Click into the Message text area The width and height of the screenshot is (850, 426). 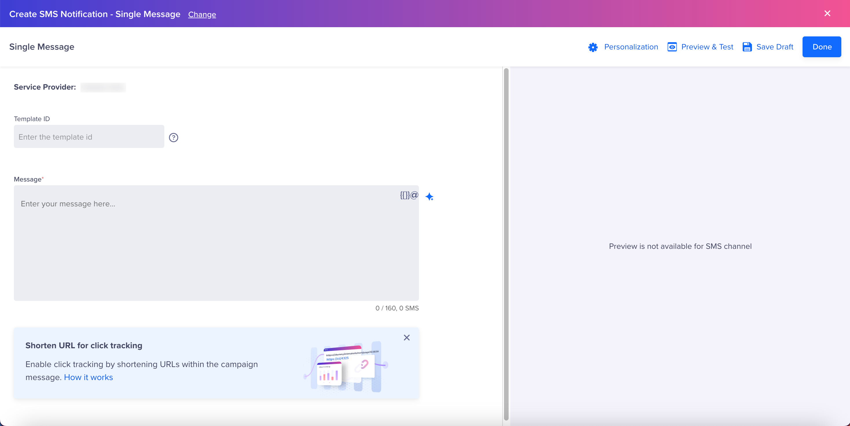click(216, 243)
